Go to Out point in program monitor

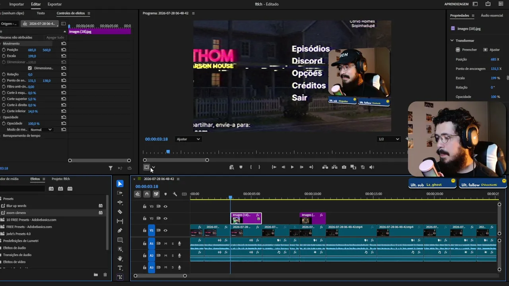pyautogui.click(x=311, y=167)
